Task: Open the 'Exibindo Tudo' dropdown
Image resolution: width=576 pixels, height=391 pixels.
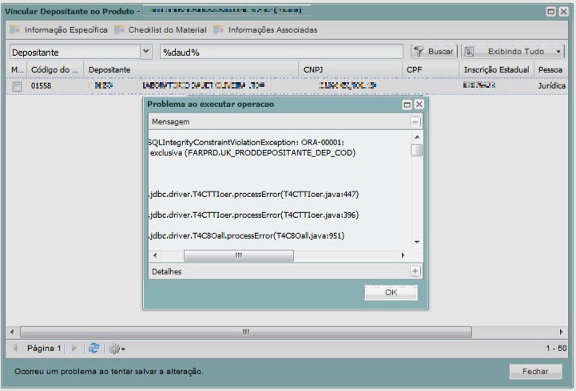Action: (x=514, y=52)
